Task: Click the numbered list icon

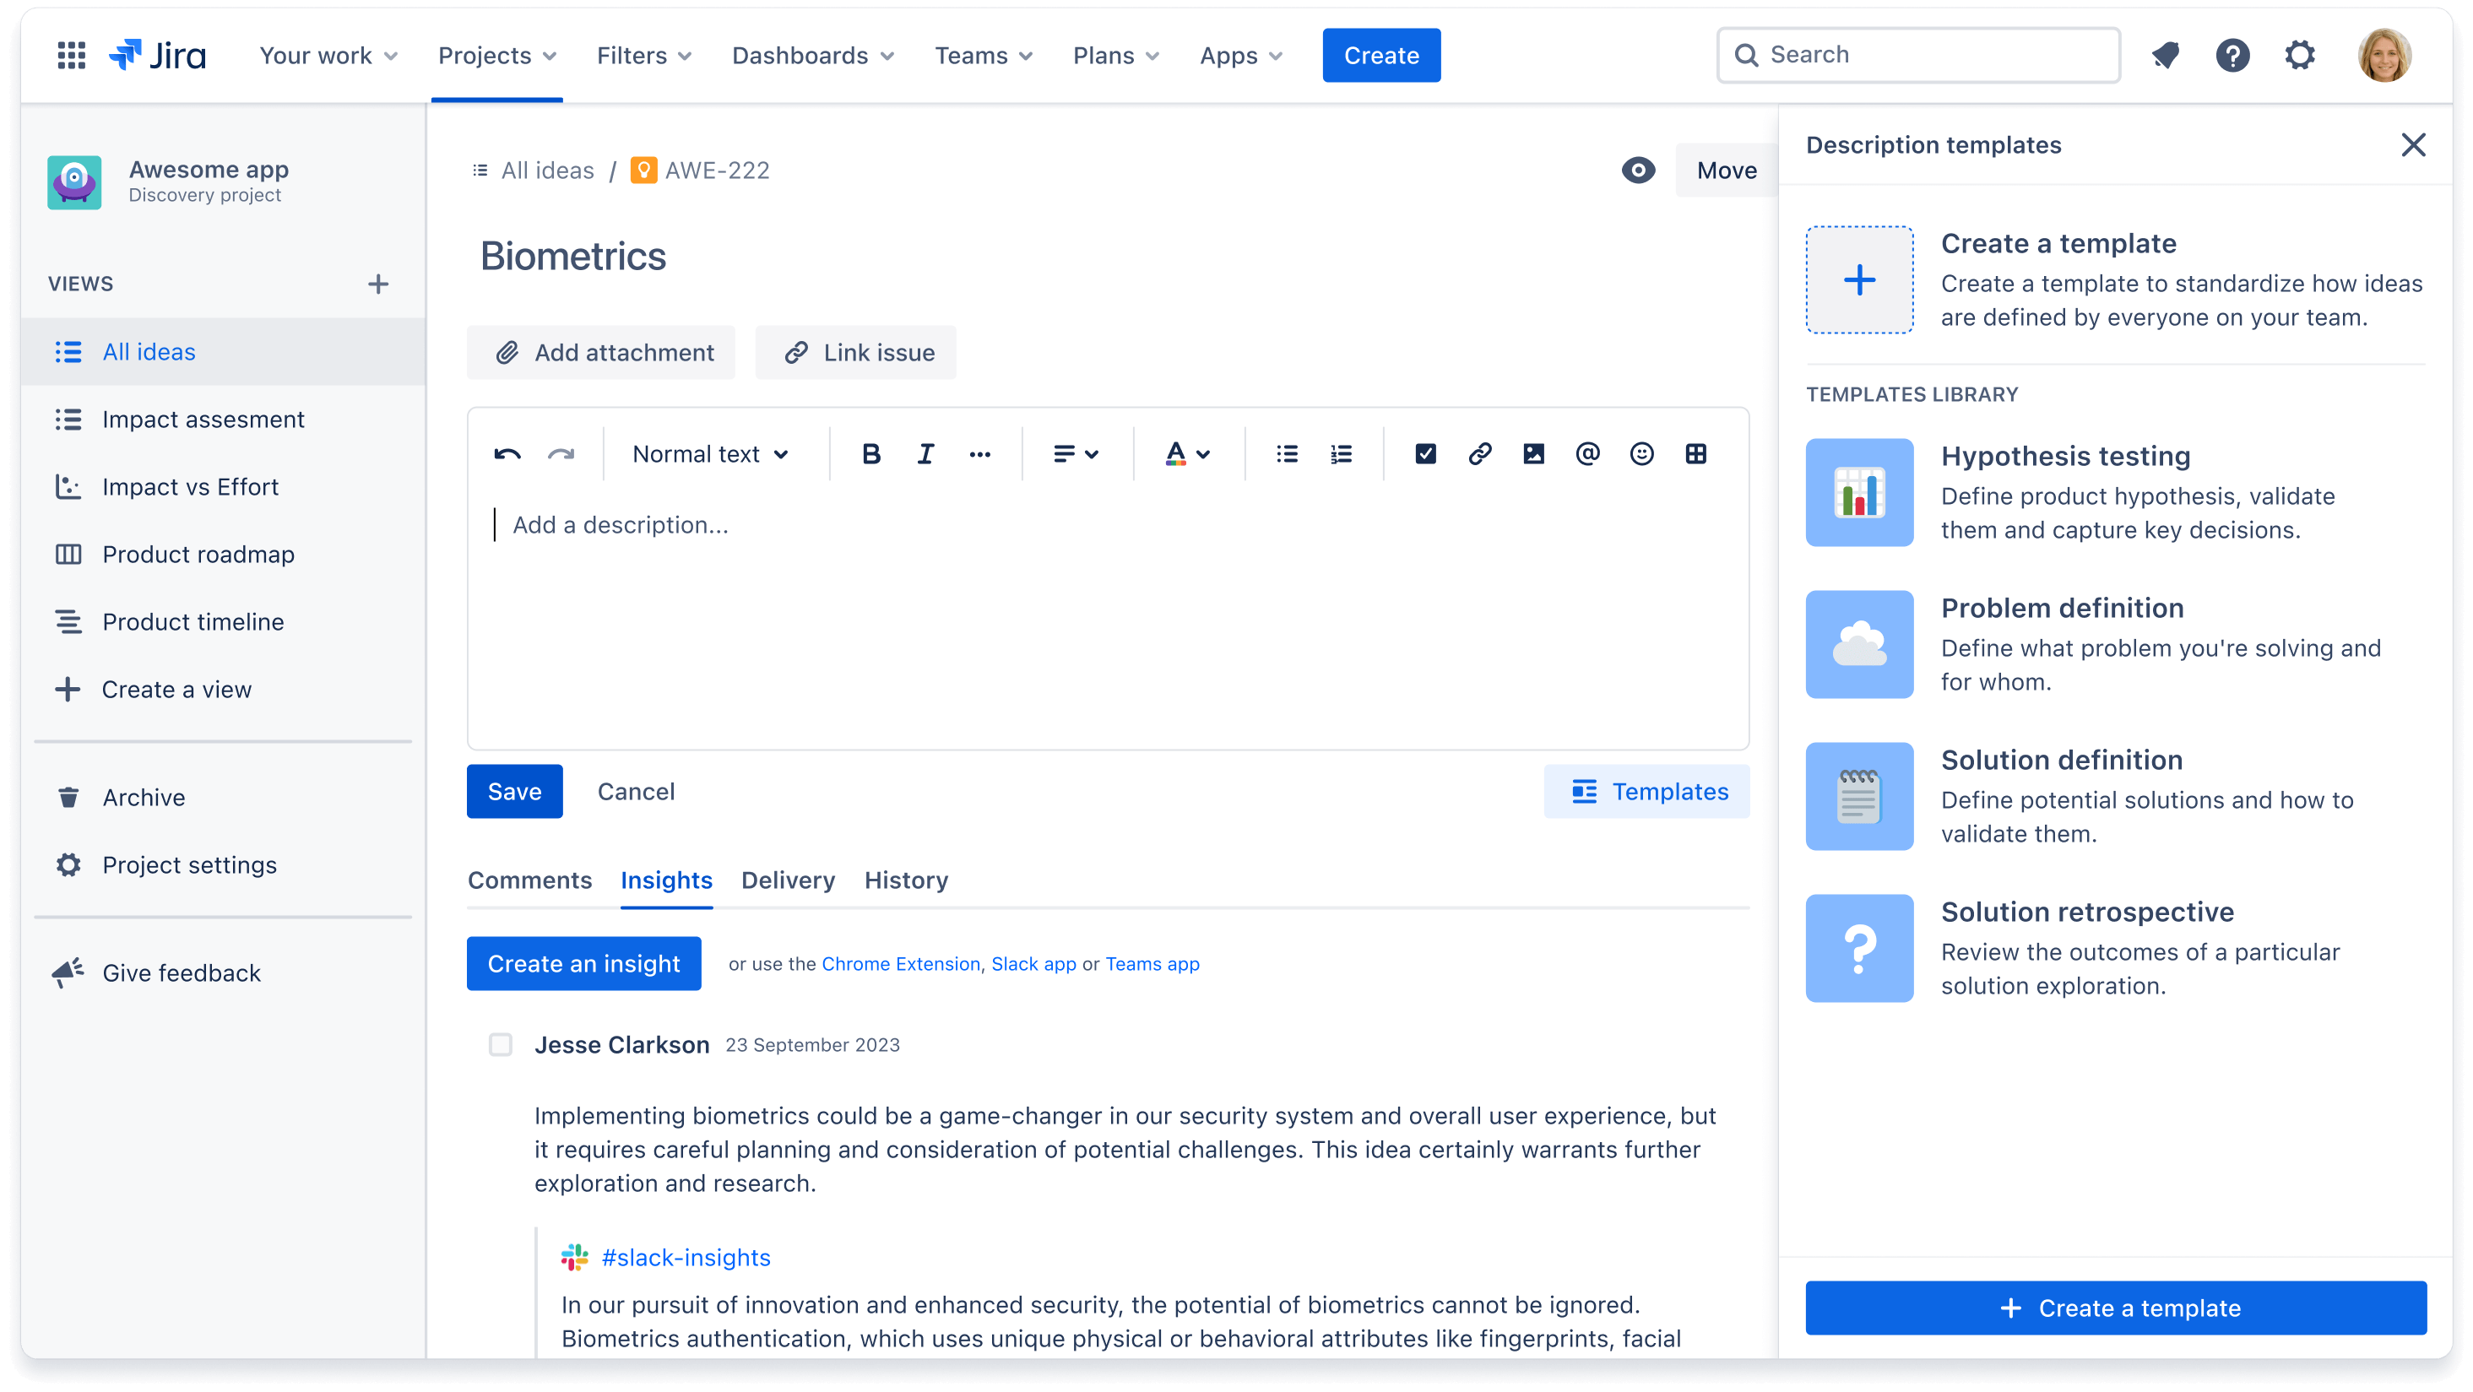Action: [x=1342, y=453]
